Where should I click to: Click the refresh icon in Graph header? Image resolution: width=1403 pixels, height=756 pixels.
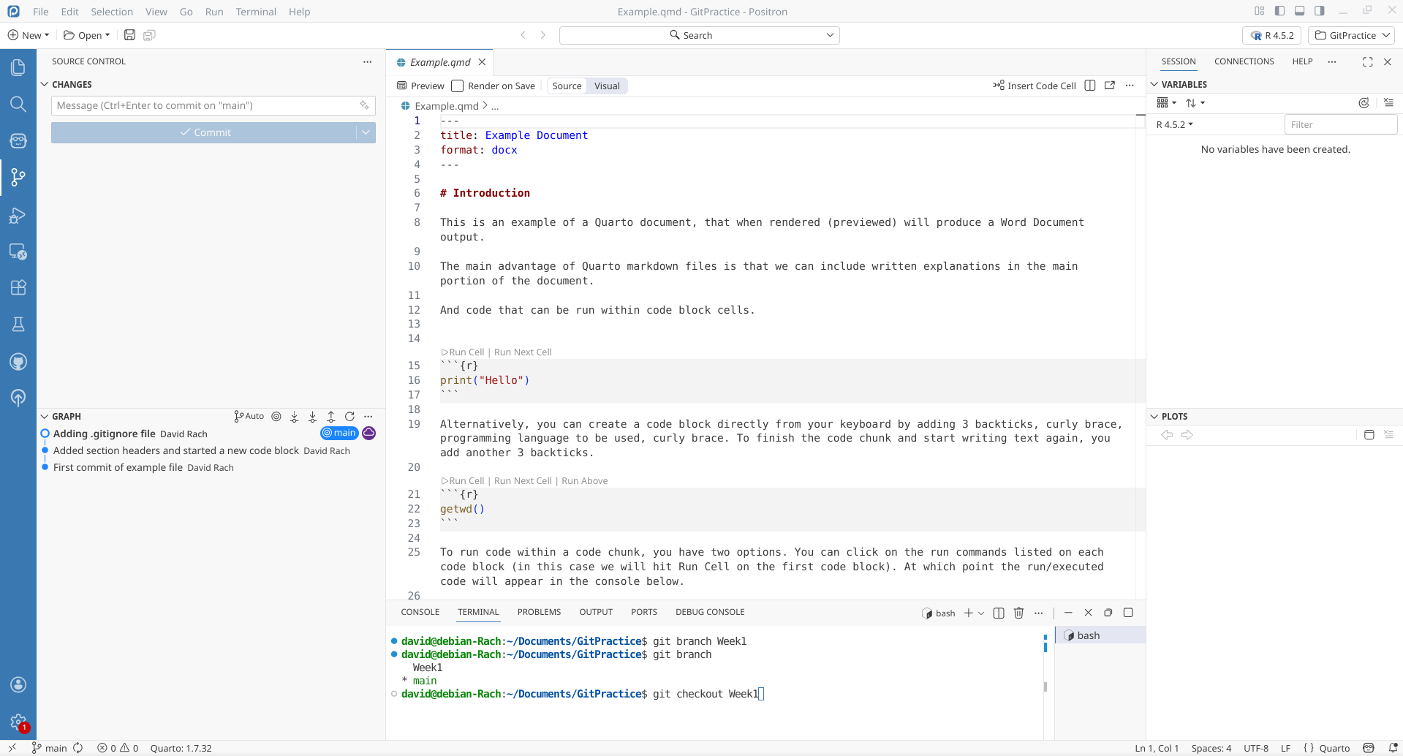coord(349,416)
